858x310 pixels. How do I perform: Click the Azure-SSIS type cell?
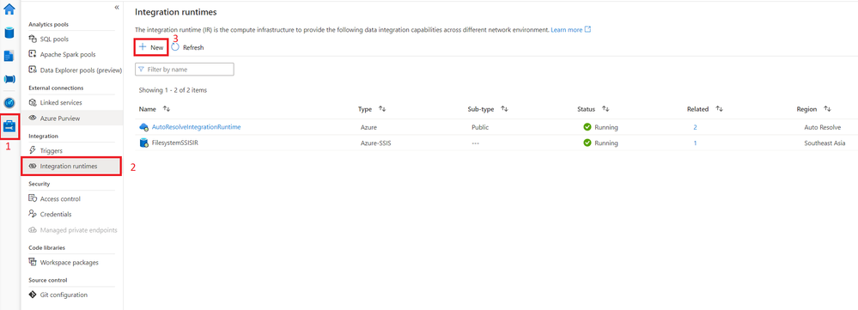click(375, 143)
